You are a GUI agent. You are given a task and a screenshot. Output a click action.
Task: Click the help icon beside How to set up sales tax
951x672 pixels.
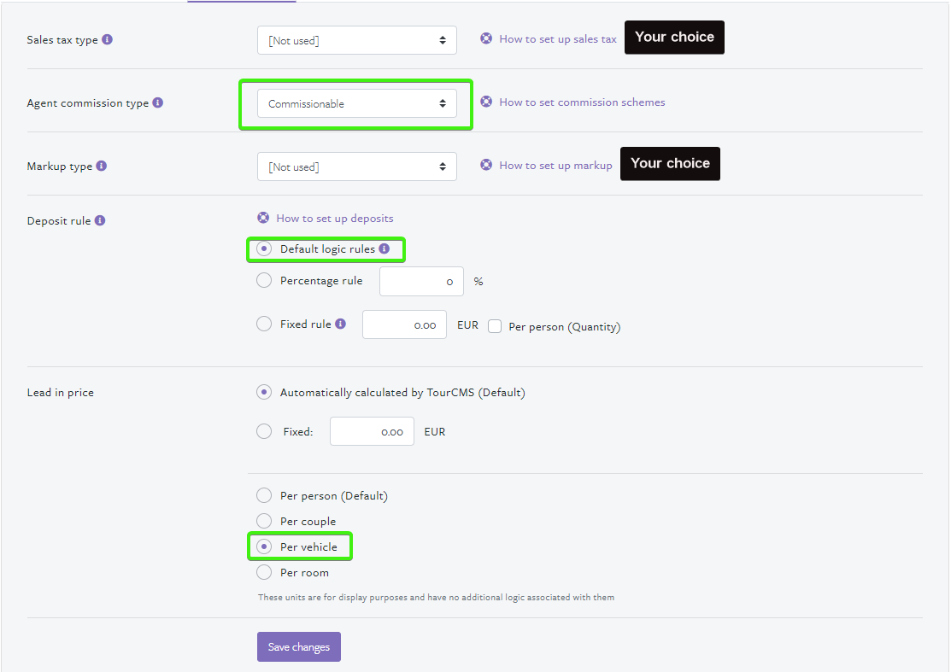pos(485,38)
